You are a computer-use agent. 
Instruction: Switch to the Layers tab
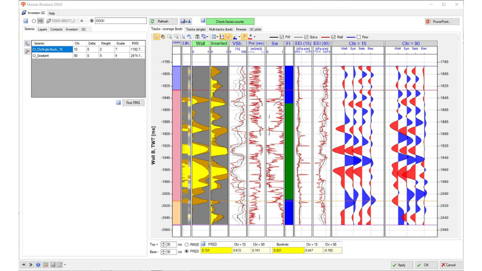43,29
